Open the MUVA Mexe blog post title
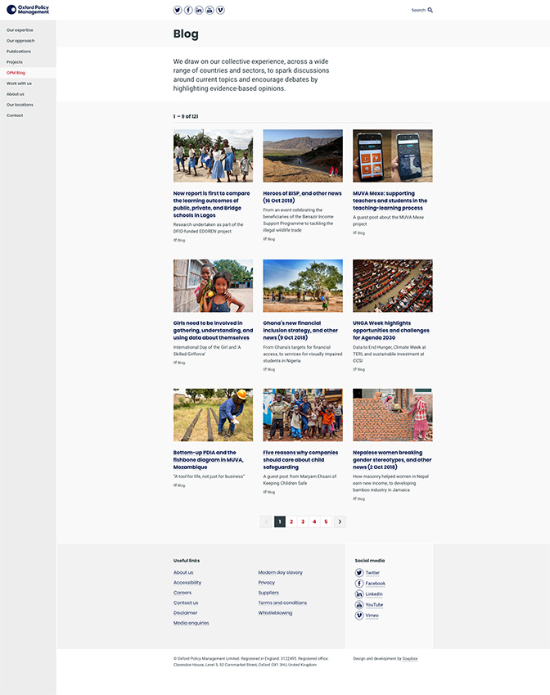550x695 pixels. tap(390, 201)
